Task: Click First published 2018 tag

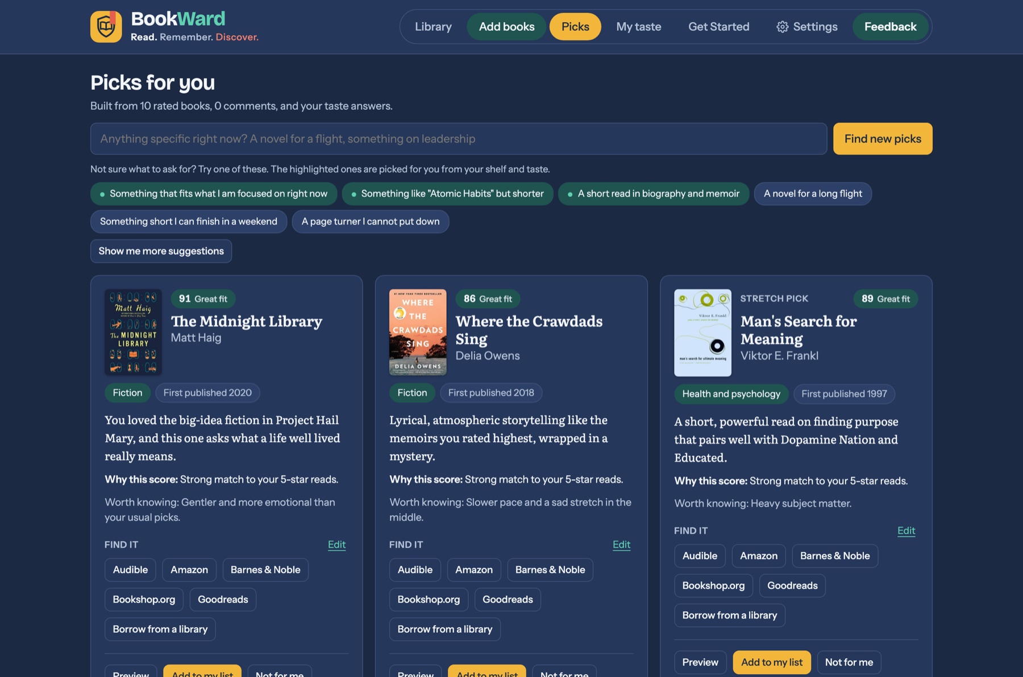Action: click(x=491, y=393)
